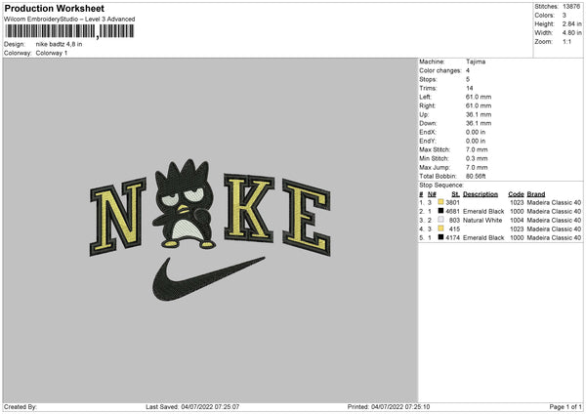Click the barcode under the worksheet title

(x=69, y=31)
